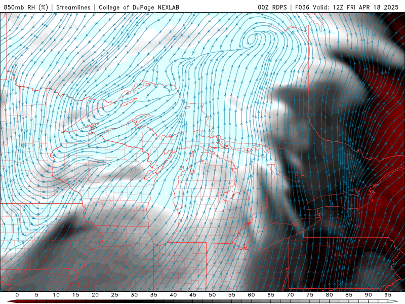This screenshot has height=304, width=405.
Task: Click the 50 value on the color scale
Action: (x=212, y=295)
